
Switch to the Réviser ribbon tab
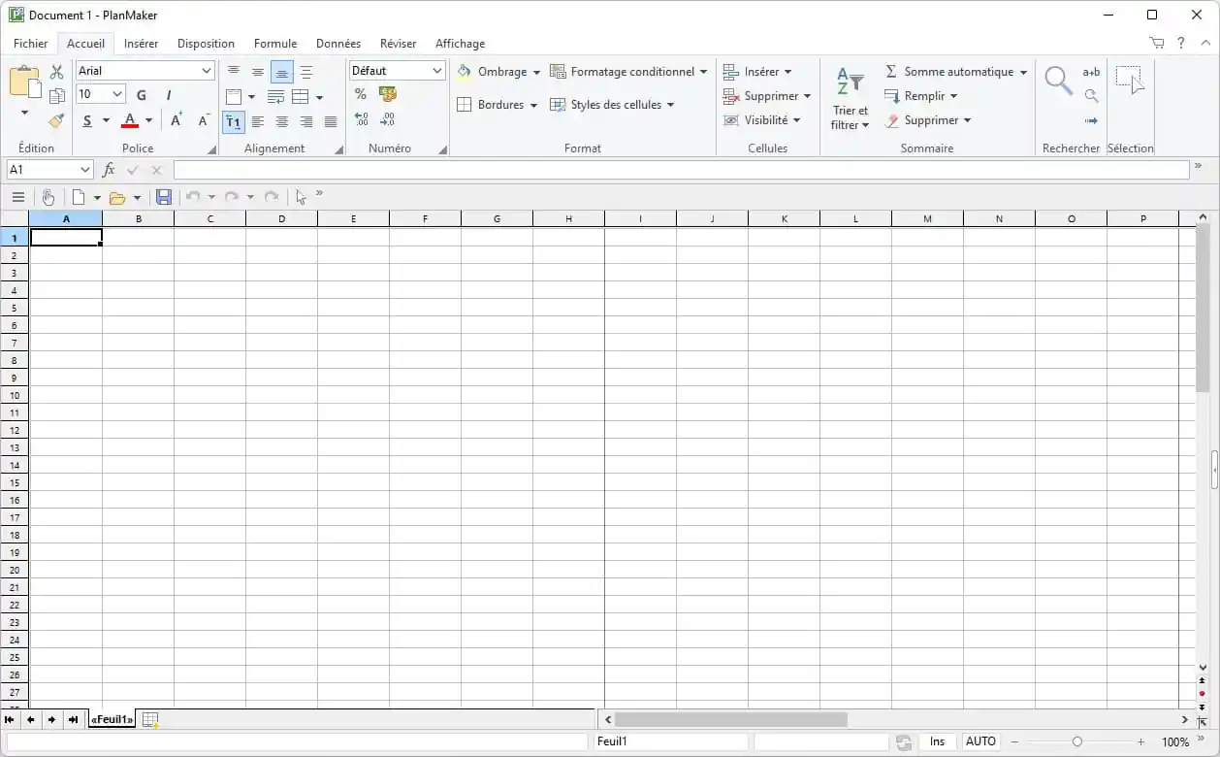[x=399, y=44]
